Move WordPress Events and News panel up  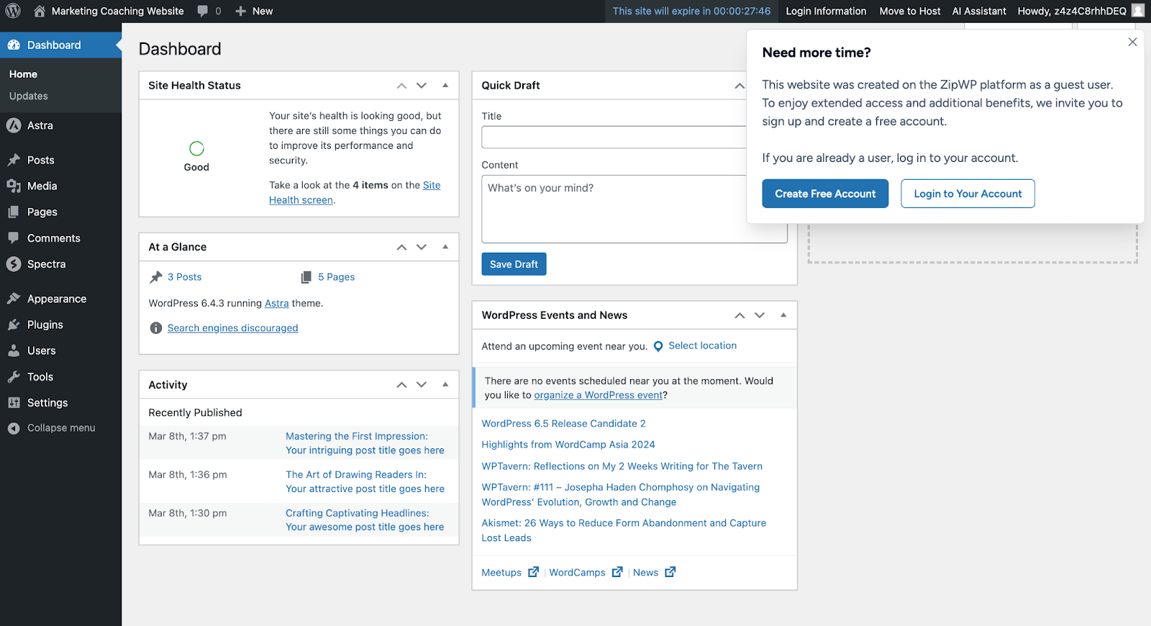pos(740,315)
